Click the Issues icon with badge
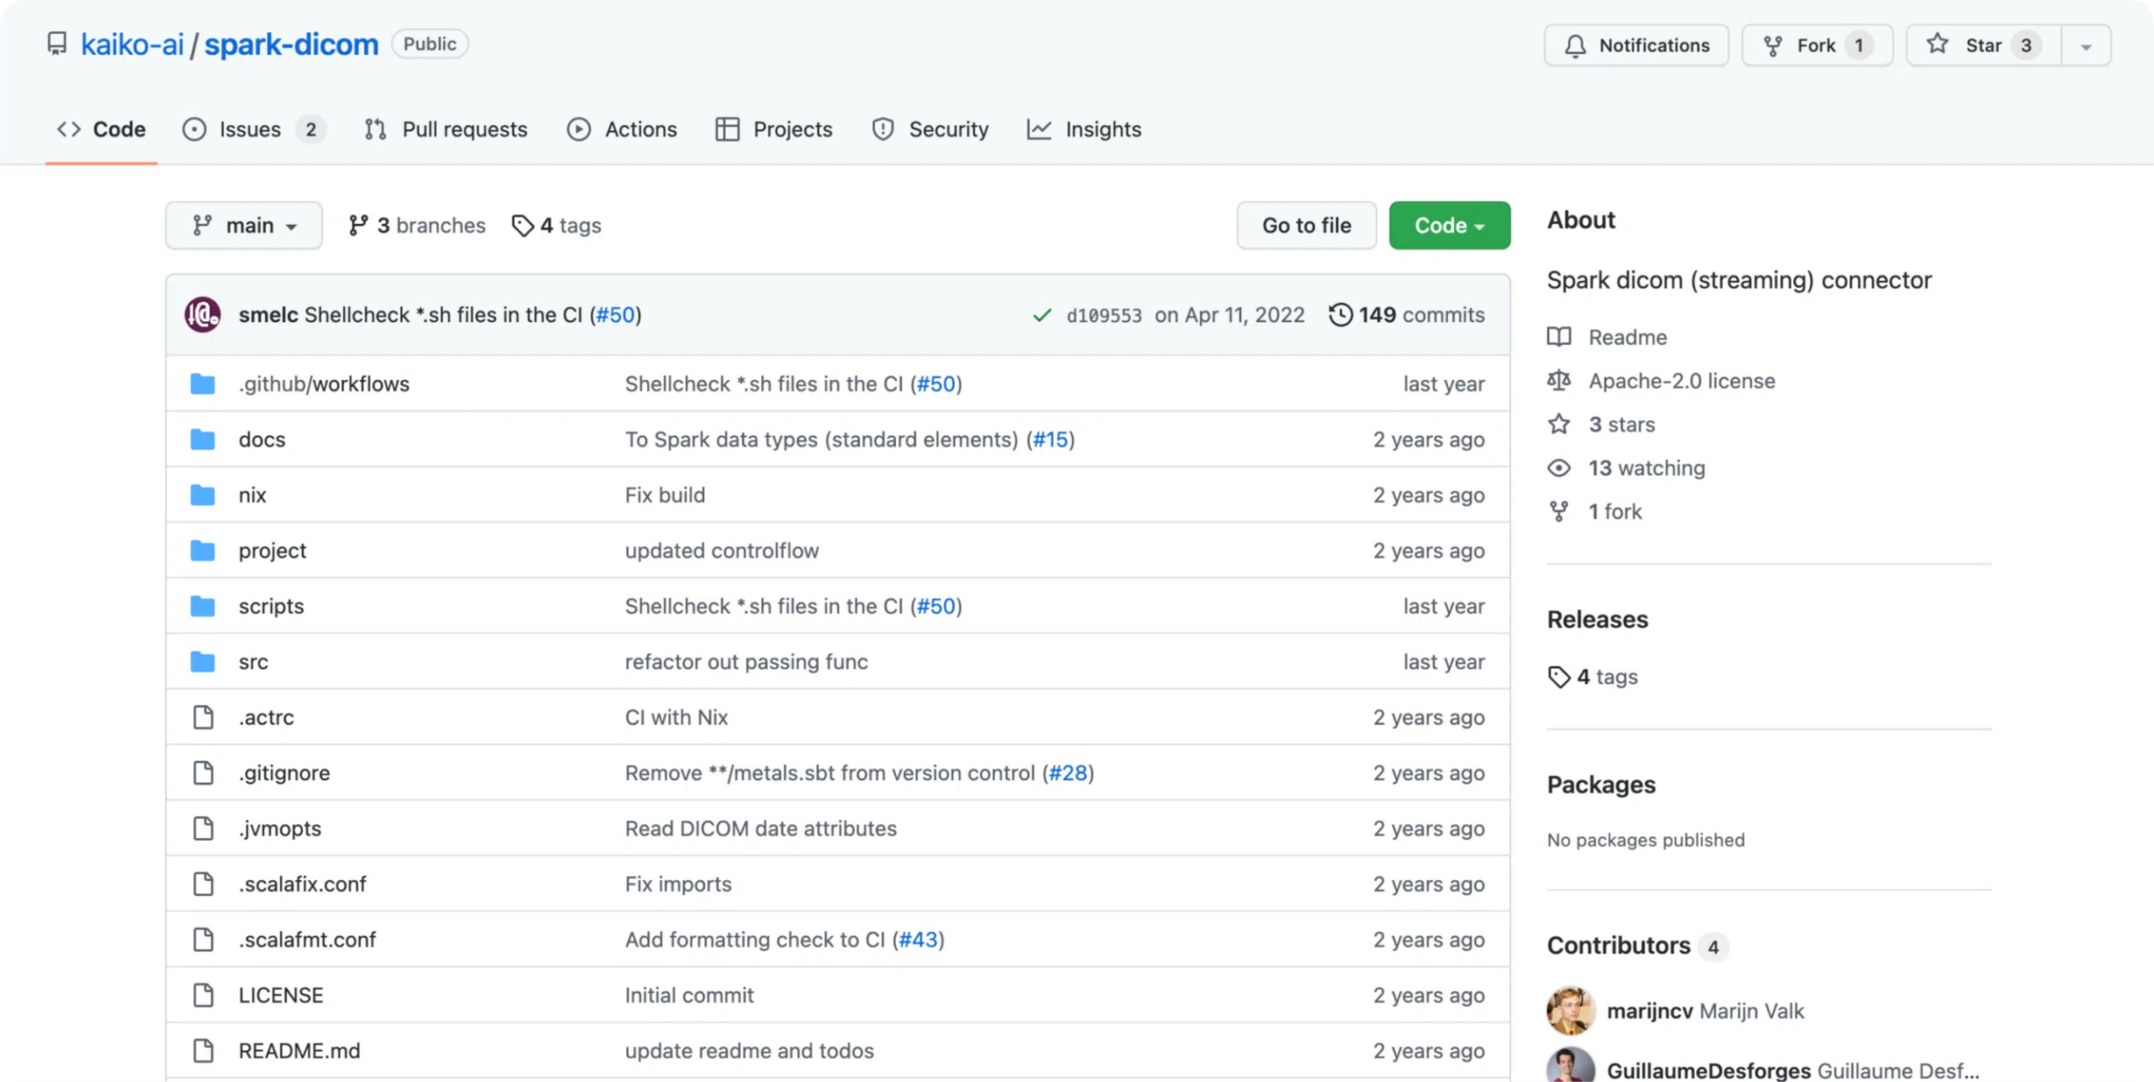The height and width of the screenshot is (1082, 2154). tap(252, 129)
